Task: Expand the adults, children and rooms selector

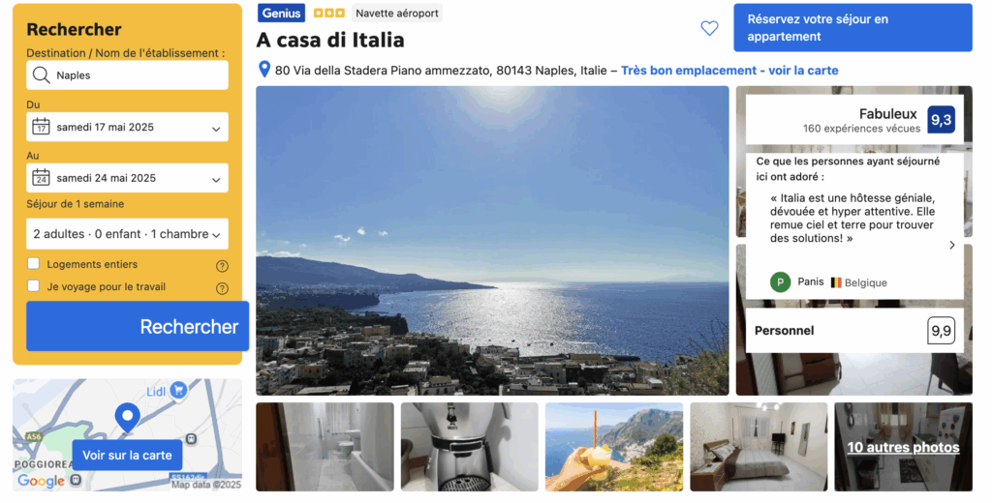Action: [x=127, y=234]
